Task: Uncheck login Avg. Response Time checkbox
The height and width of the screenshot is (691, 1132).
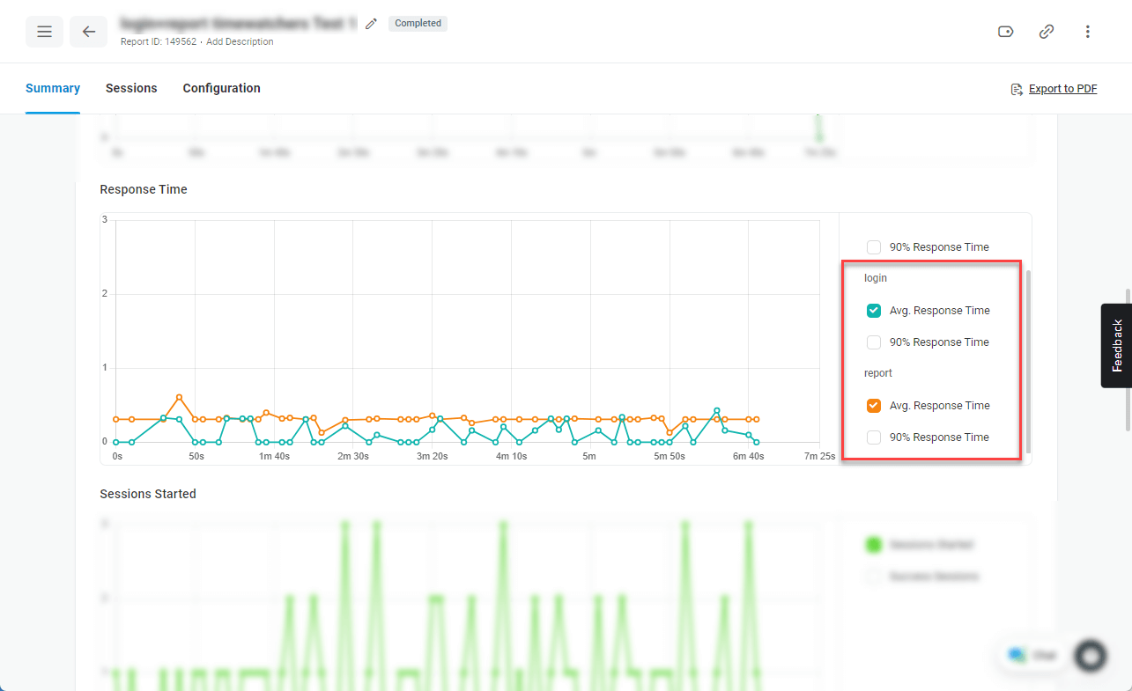Action: pos(874,311)
